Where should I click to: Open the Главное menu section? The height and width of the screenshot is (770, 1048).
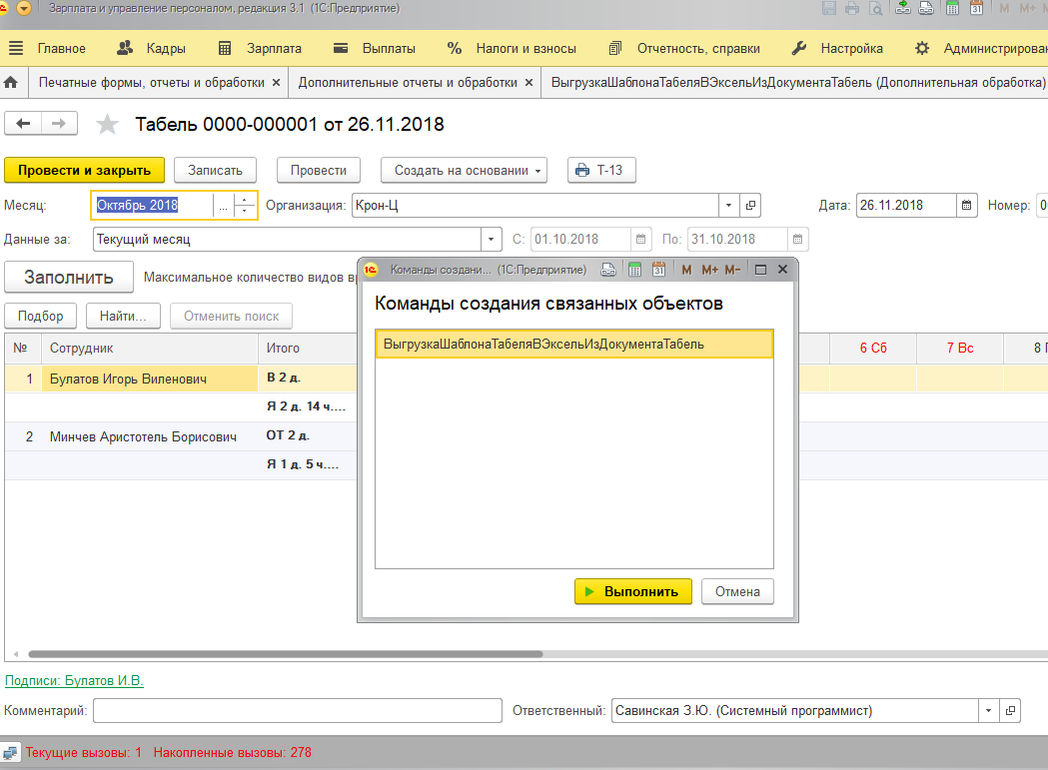pos(62,48)
